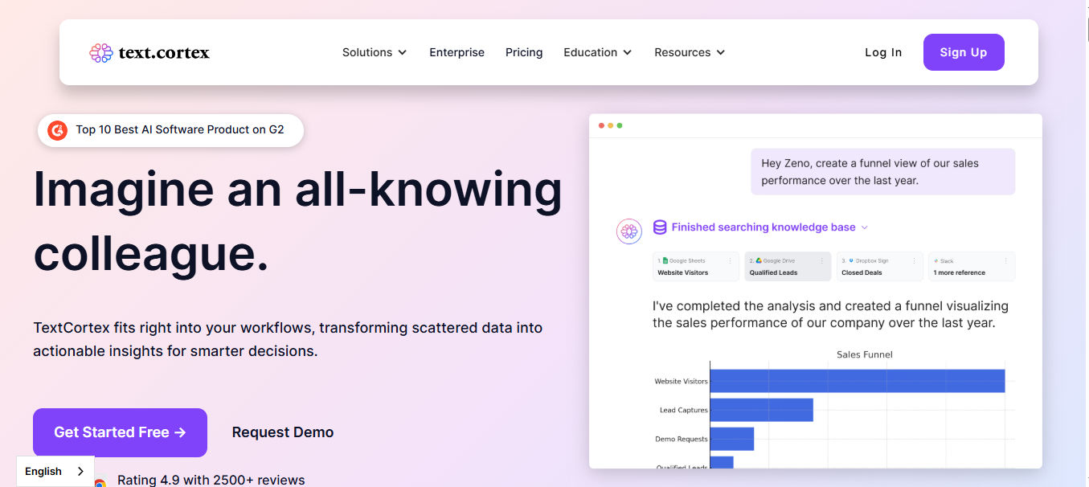
Task: Click the 'Demo Requests' chart axis label
Action: [682, 440]
